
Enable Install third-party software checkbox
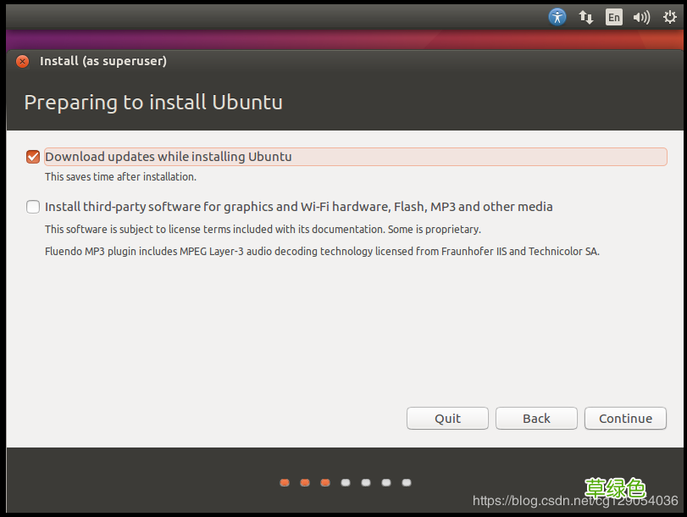pos(33,207)
